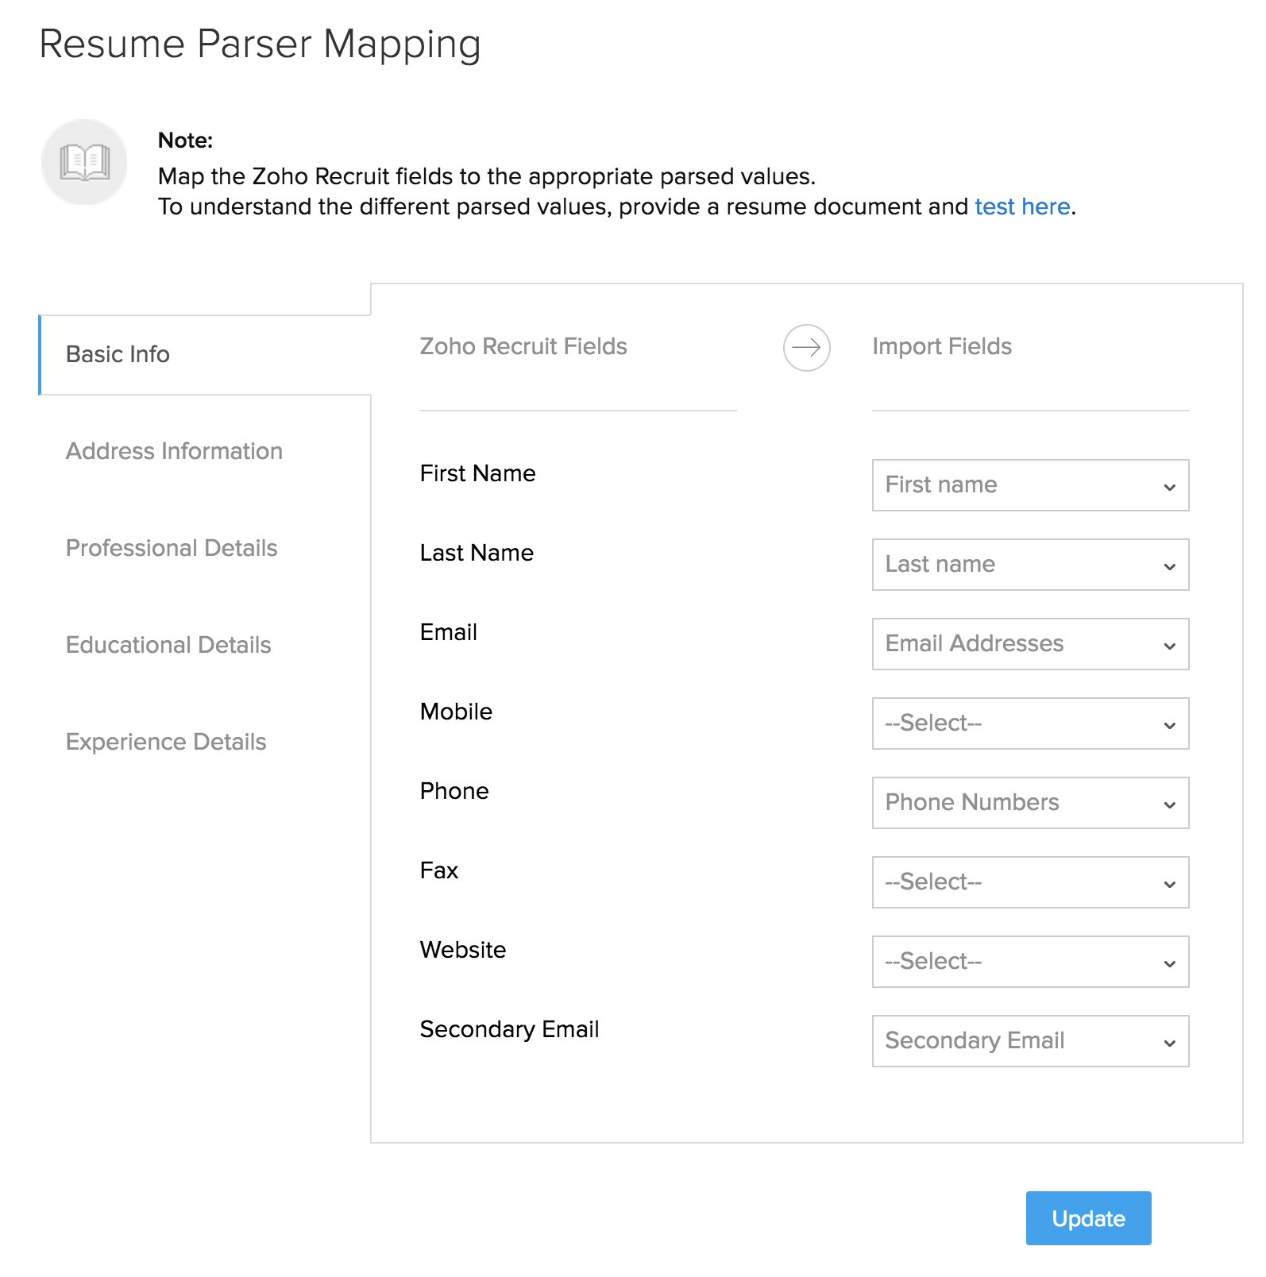The image size is (1266, 1277).
Task: Click the First Name field label
Action: [x=477, y=473]
